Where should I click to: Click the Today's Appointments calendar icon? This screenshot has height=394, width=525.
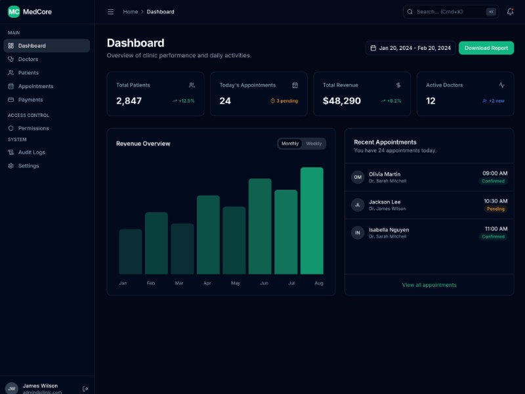click(x=295, y=85)
